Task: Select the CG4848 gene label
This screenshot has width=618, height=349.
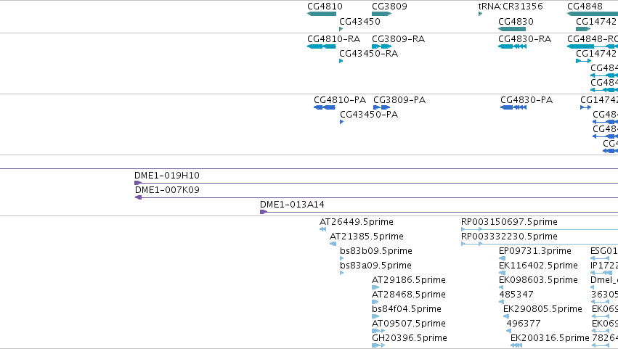Action: [x=585, y=7]
